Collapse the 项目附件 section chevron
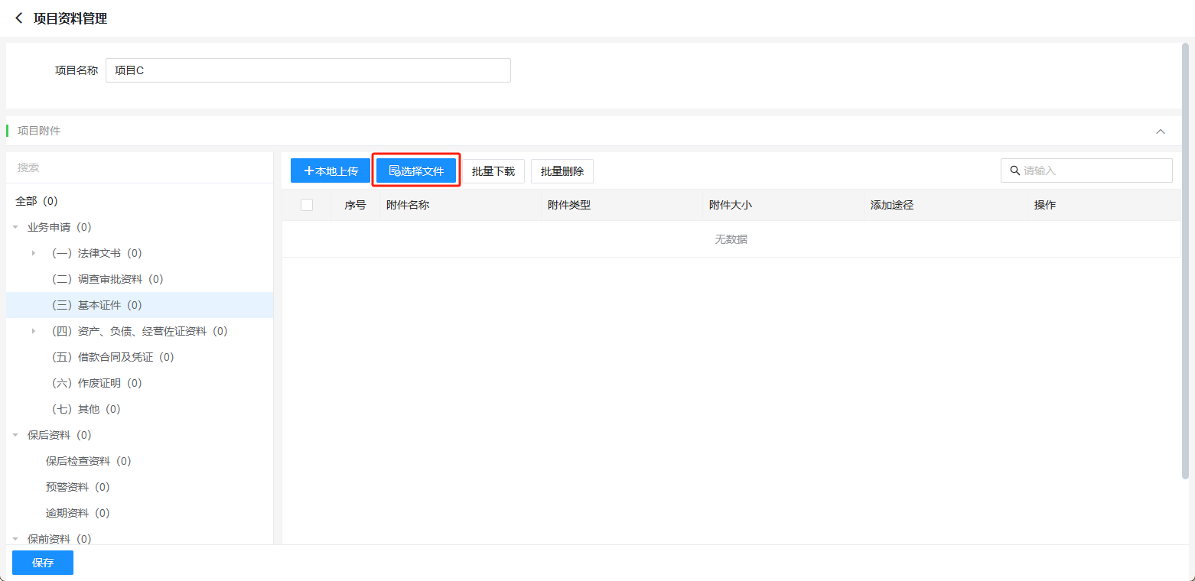The image size is (1195, 581). (x=1160, y=131)
